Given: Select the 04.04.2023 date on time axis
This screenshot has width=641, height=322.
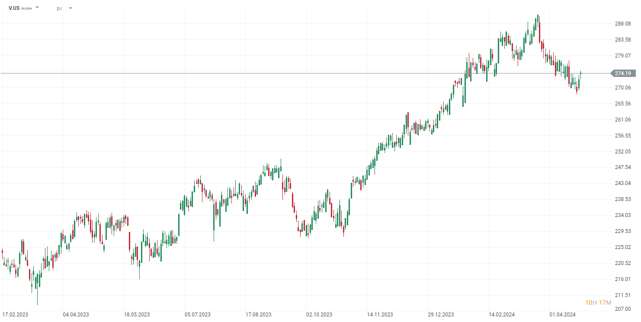Looking at the screenshot, I should 76,314.
